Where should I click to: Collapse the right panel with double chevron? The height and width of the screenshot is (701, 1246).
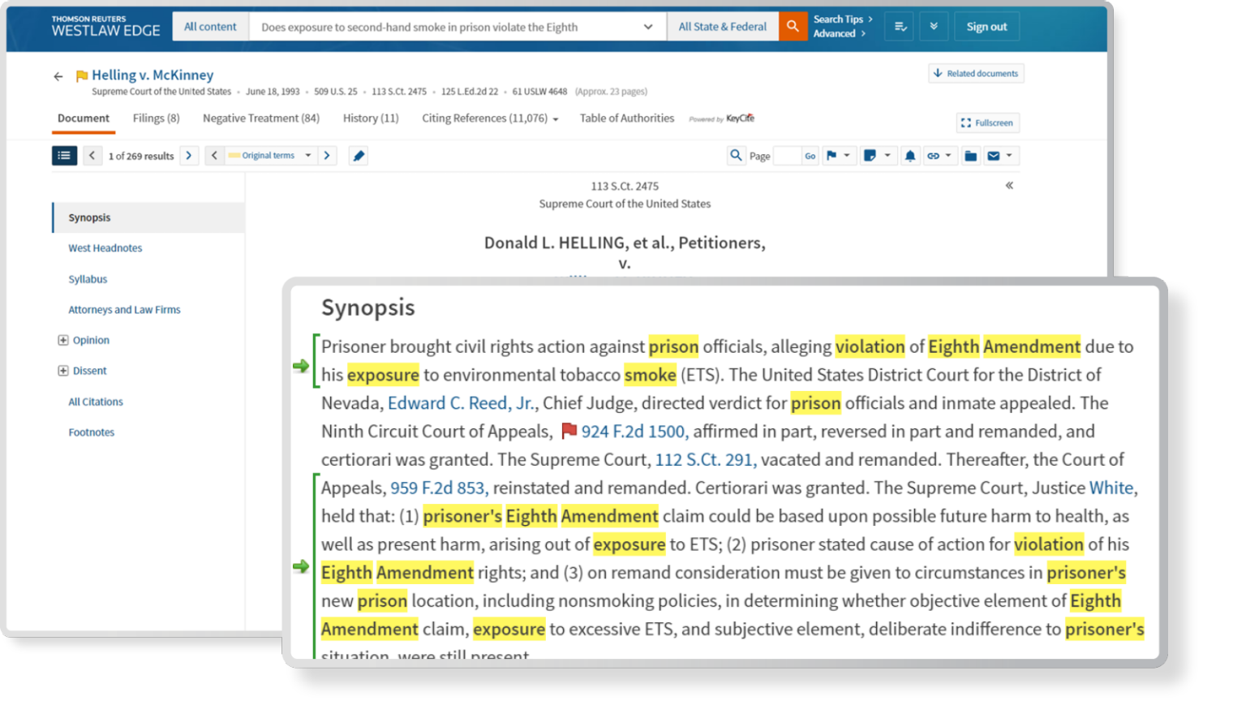coord(1009,186)
